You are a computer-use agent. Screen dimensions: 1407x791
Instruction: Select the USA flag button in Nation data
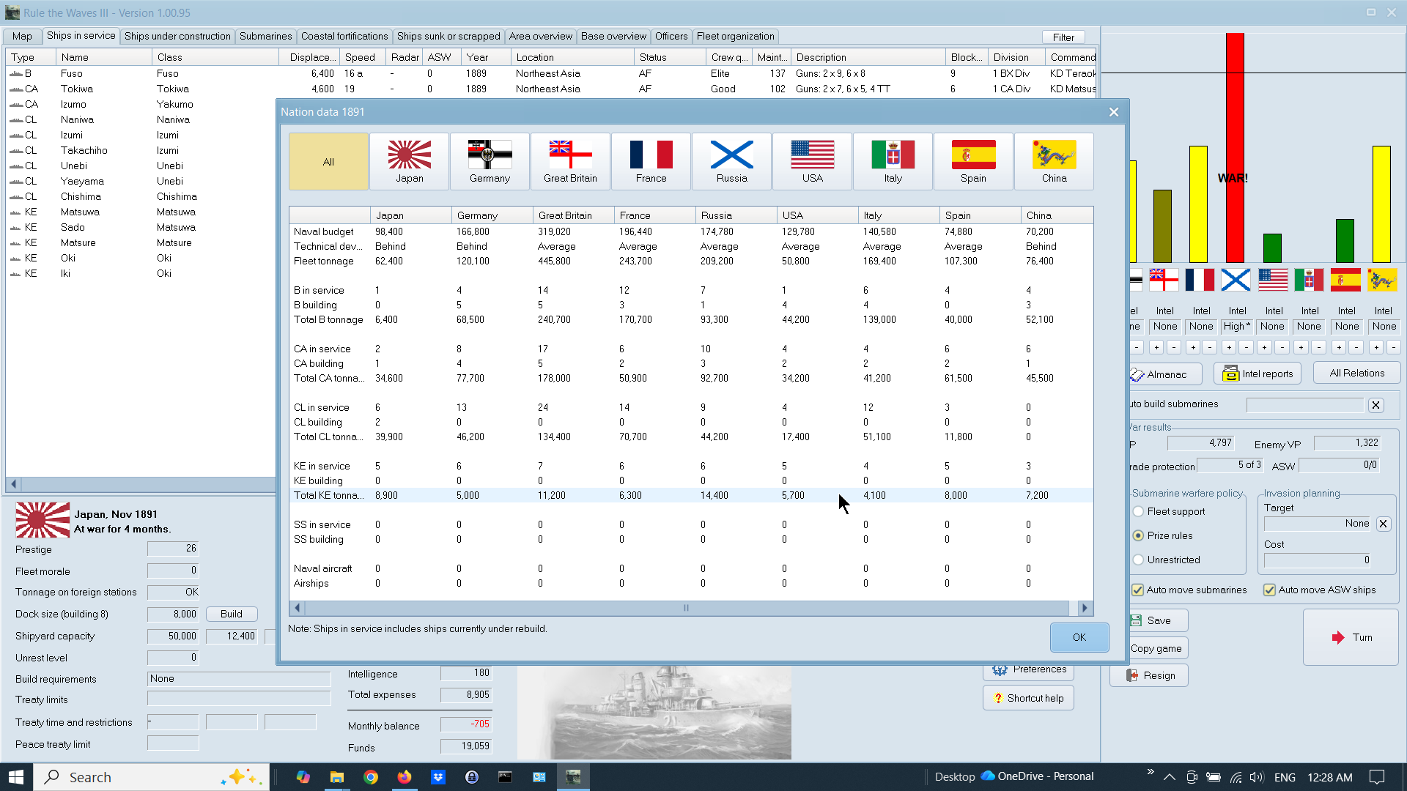click(x=812, y=161)
